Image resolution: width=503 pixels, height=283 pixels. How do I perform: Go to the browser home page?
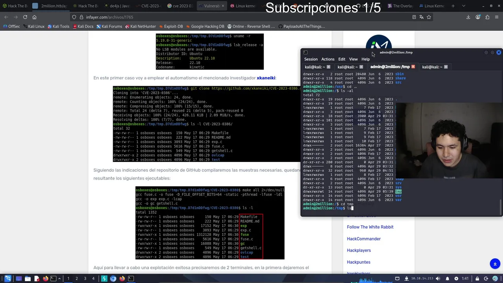[x=35, y=17]
